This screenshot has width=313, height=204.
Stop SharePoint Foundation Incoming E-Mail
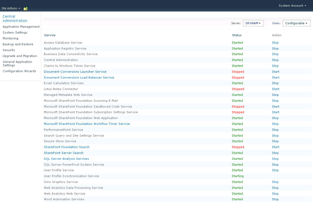275,101
